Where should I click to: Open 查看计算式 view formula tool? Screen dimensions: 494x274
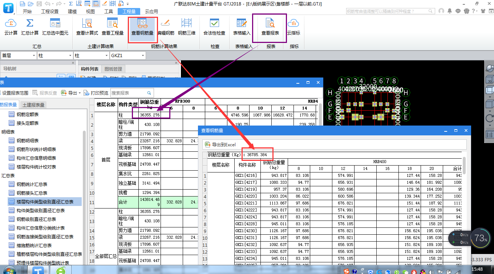pyautogui.click(x=87, y=27)
